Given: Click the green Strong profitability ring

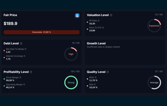Looking at the screenshot, I should [x=71, y=83].
